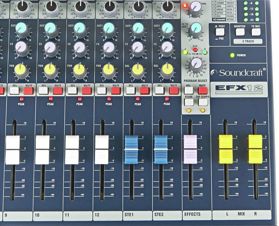Image resolution: width=279 pixels, height=226 pixels.
Task: Tap the TAP TEMPO button
Action: click(203, 102)
